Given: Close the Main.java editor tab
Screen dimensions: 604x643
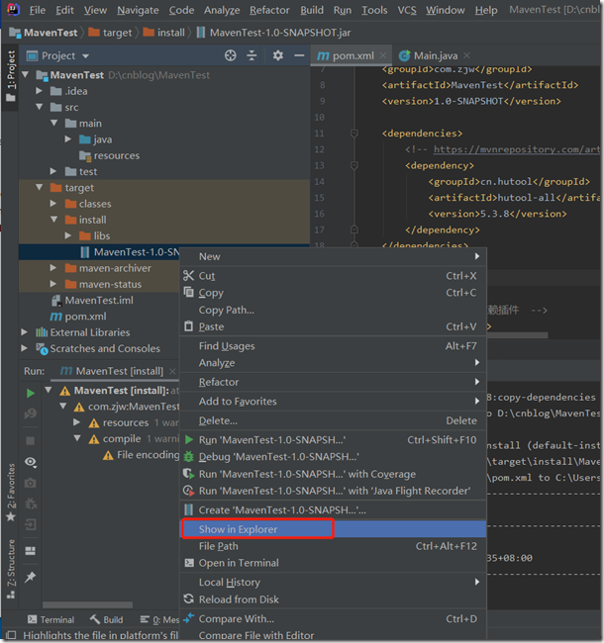Looking at the screenshot, I should pos(466,55).
